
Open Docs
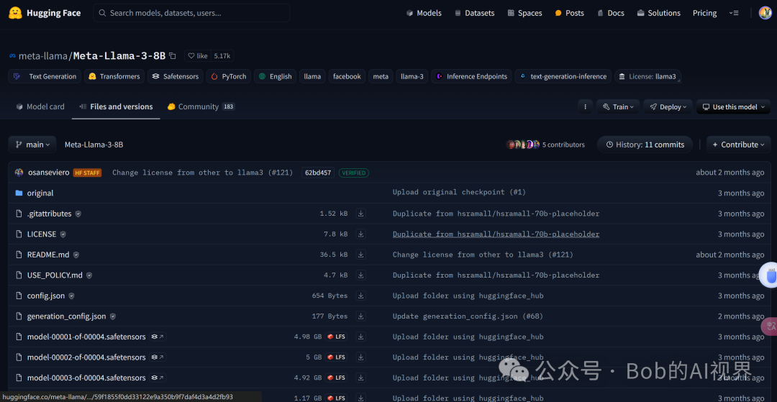pos(611,13)
